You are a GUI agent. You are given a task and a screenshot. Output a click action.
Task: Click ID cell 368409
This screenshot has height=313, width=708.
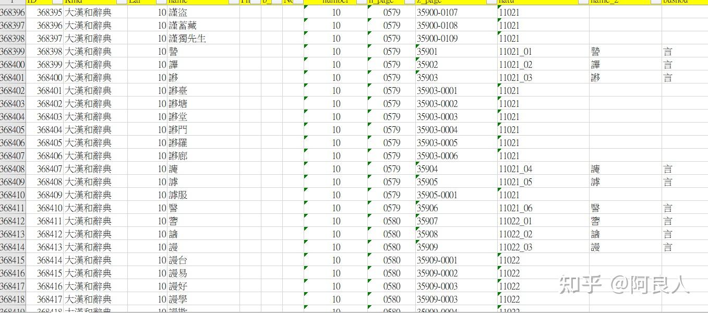click(x=45, y=195)
